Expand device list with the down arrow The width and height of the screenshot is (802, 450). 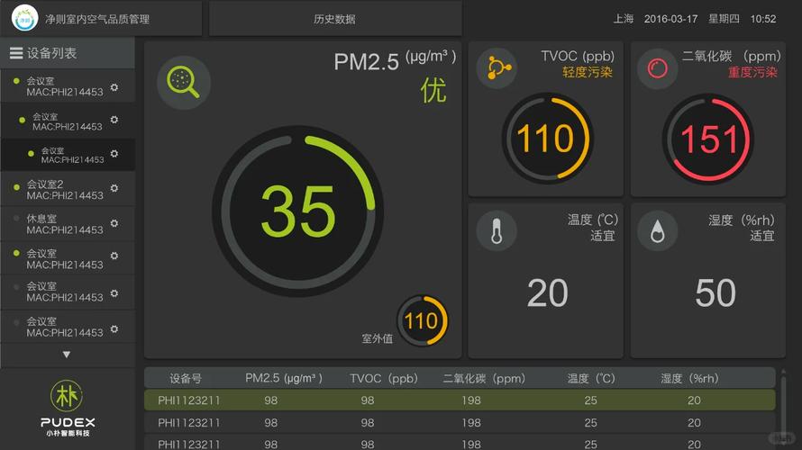coord(67,355)
